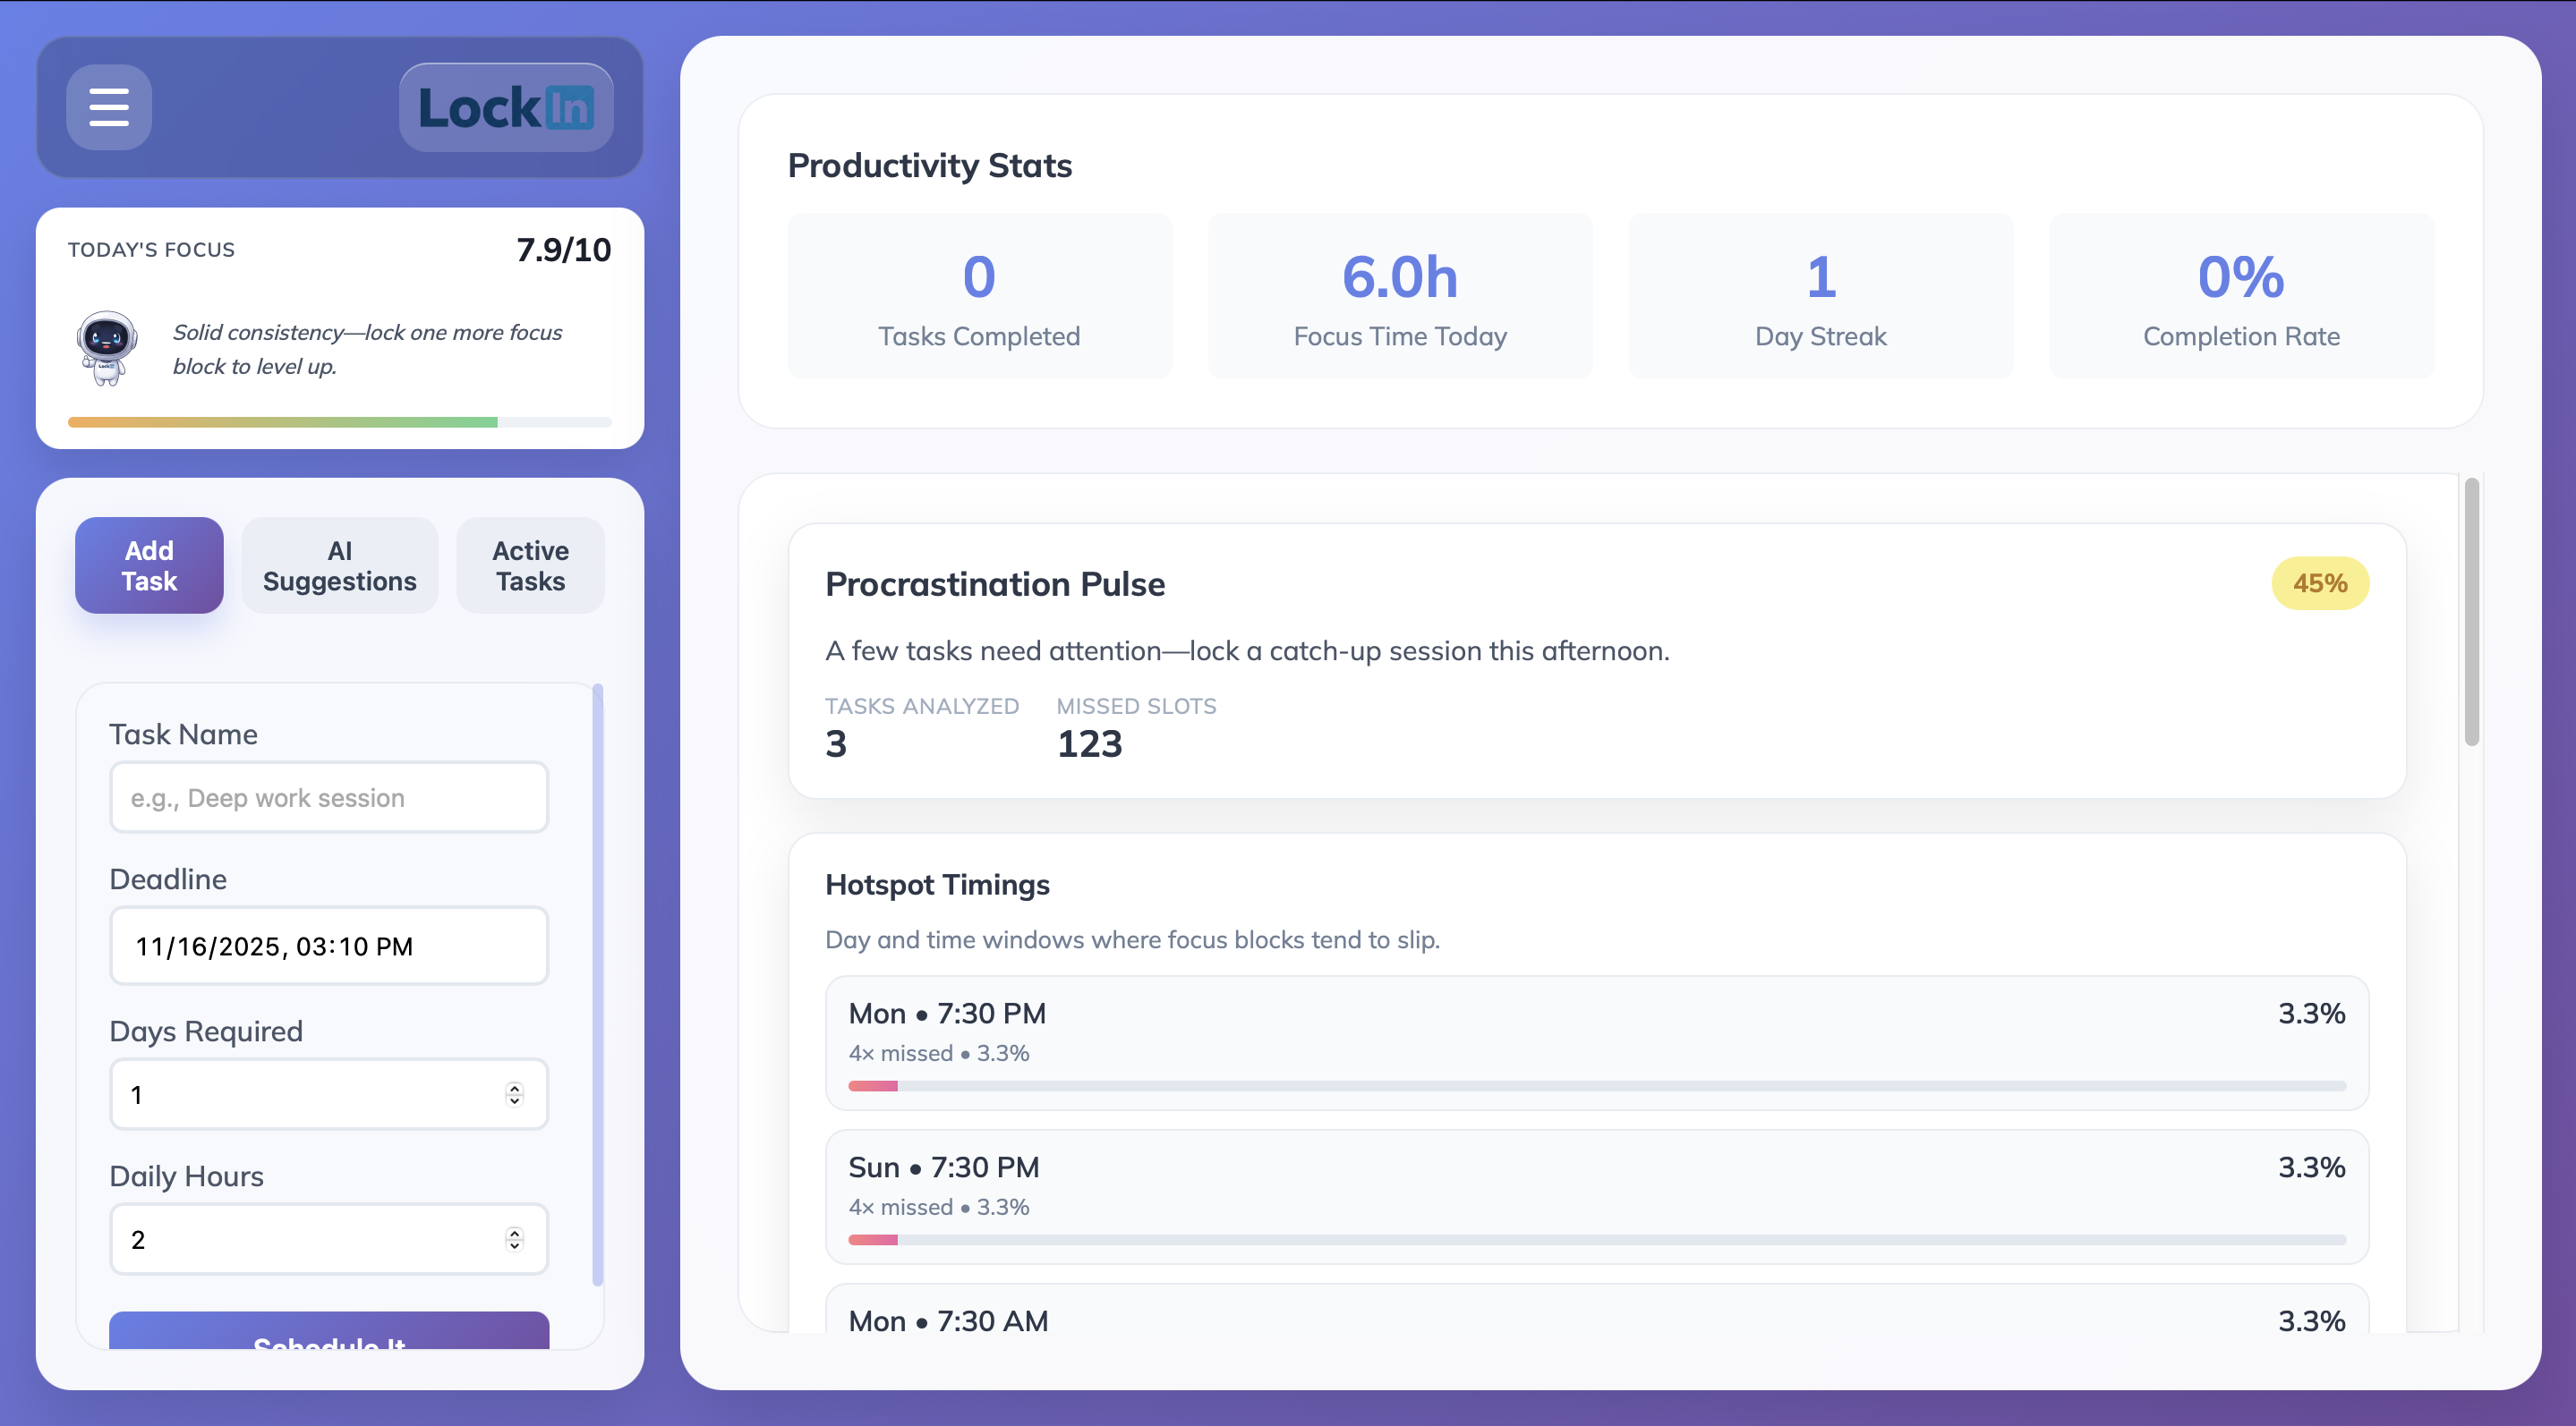Click the Days Required stepper arrows

(514, 1094)
